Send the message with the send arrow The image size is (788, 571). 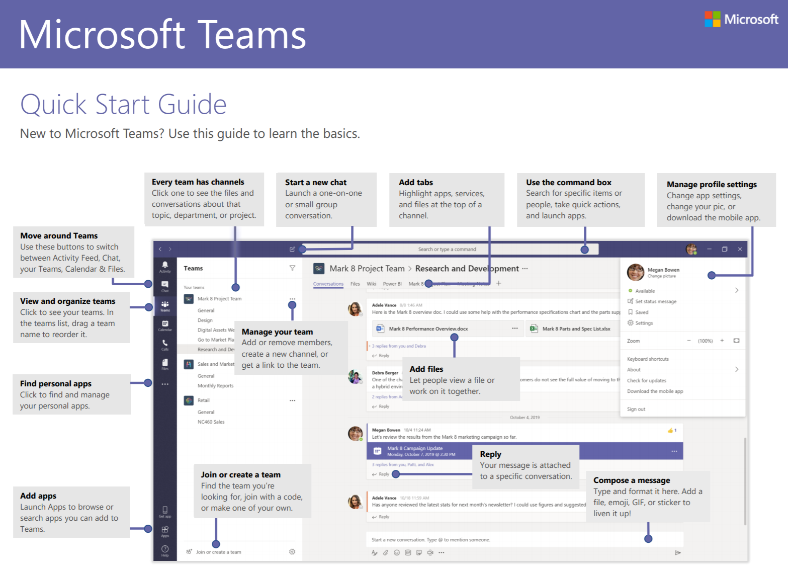[x=677, y=552]
